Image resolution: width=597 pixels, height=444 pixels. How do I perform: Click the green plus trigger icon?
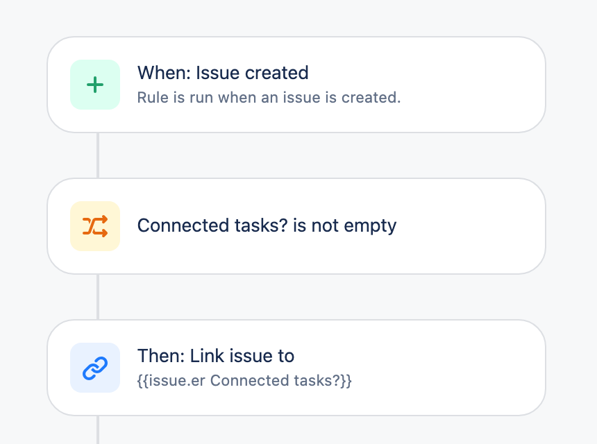(95, 85)
